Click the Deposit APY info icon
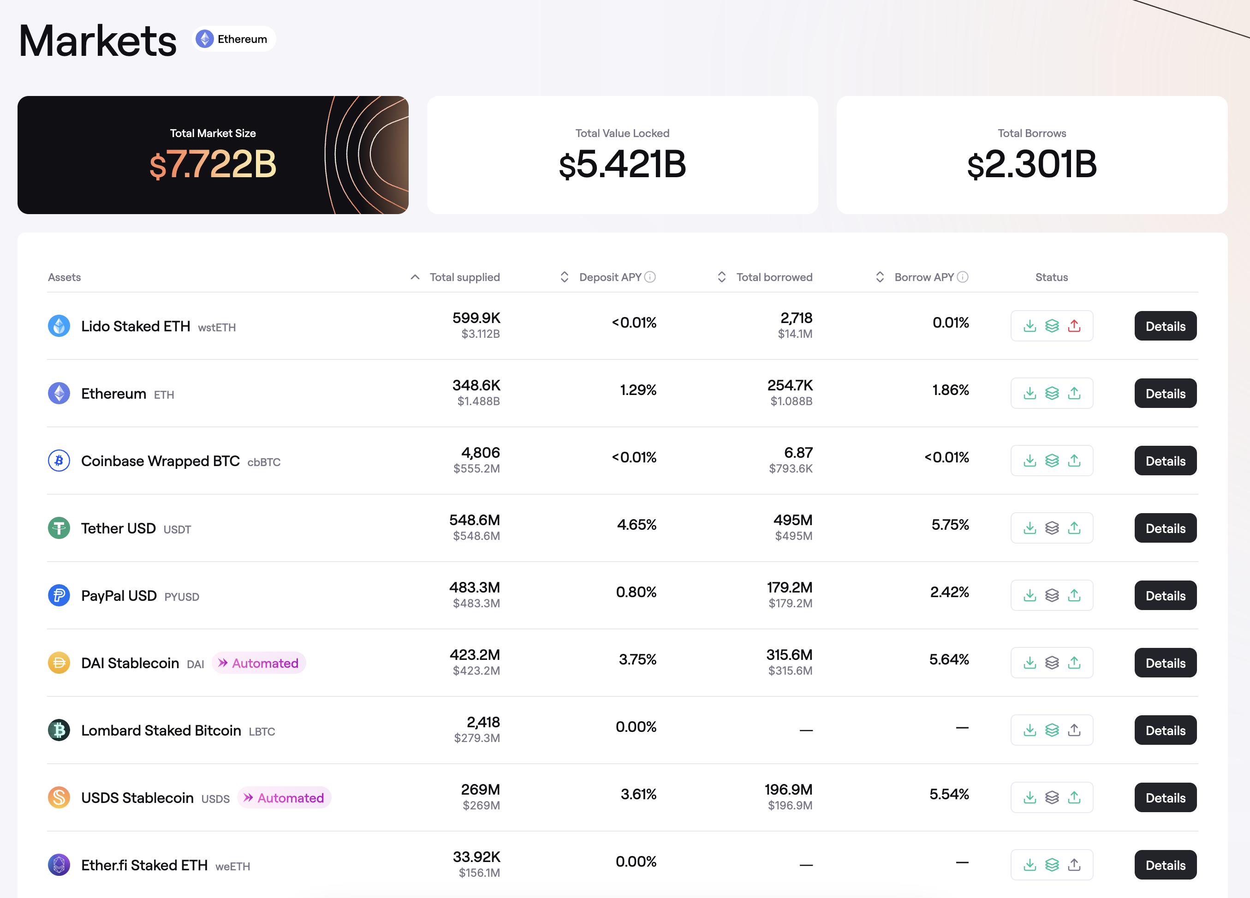1250x898 pixels. tap(650, 277)
